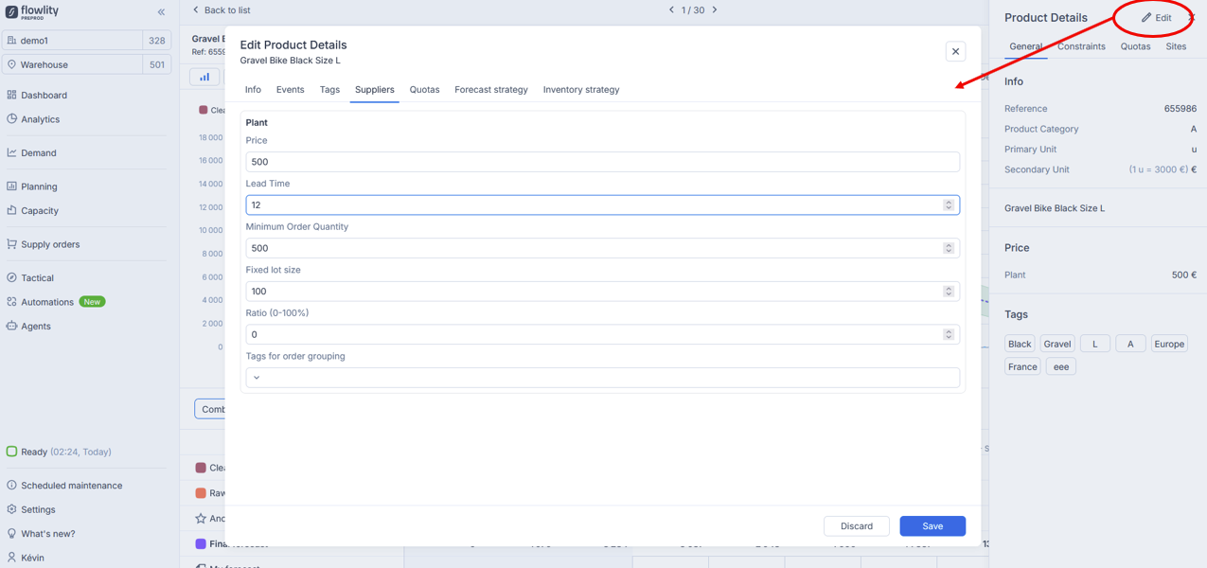Adjust Lead Time stepper arrows
This screenshot has width=1207, height=568.
[x=949, y=204]
